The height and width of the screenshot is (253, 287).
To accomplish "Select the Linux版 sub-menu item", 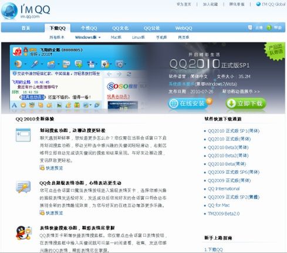I will [x=139, y=37].
